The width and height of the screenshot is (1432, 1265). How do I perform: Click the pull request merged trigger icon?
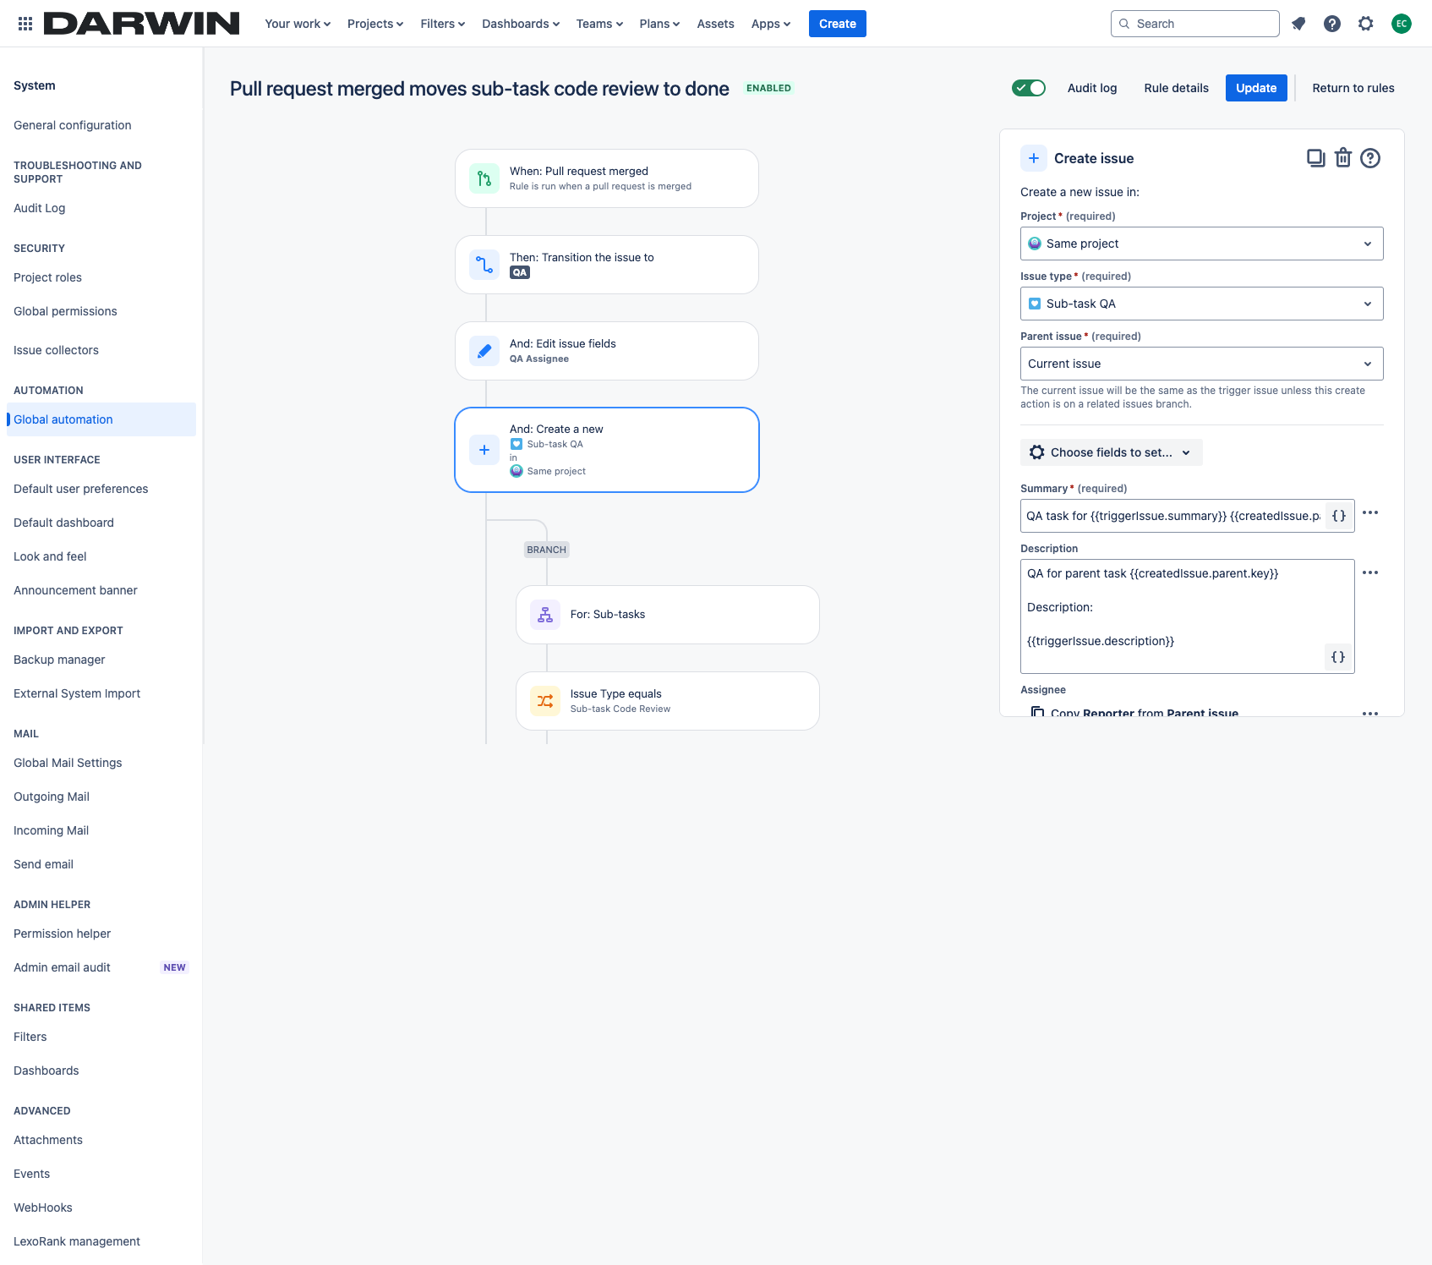[x=484, y=178]
